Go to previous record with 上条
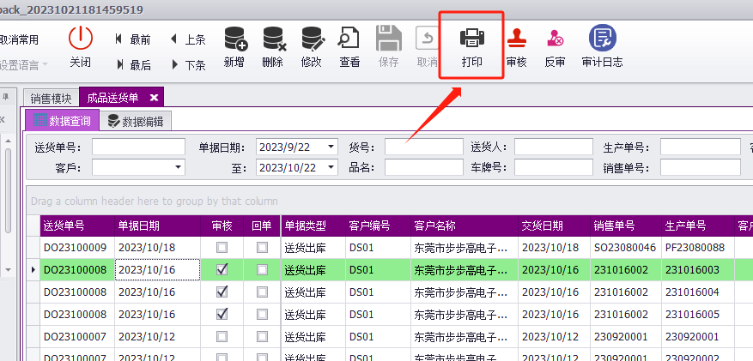Image resolution: width=753 pixels, height=361 pixels. coord(188,39)
